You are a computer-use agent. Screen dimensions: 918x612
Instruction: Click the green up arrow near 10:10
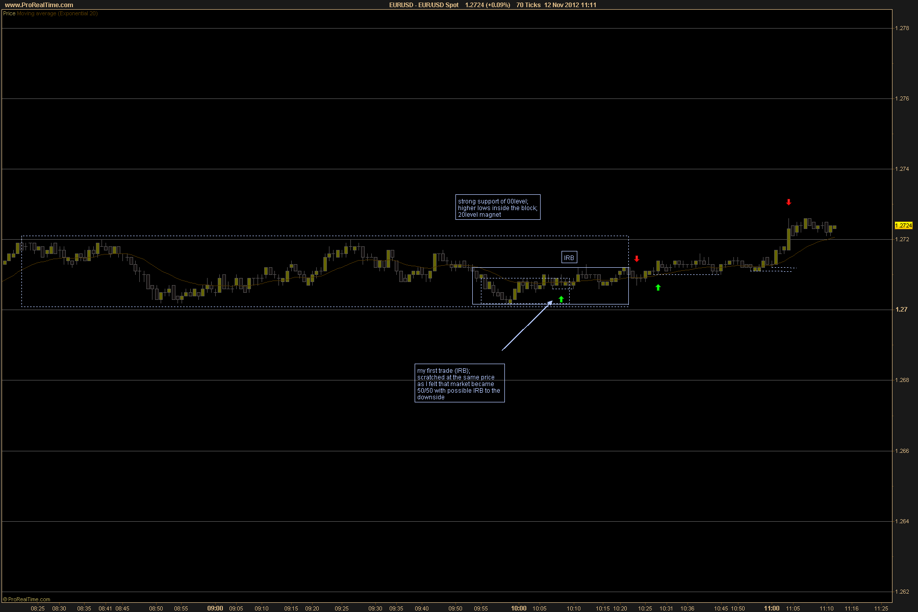561,299
